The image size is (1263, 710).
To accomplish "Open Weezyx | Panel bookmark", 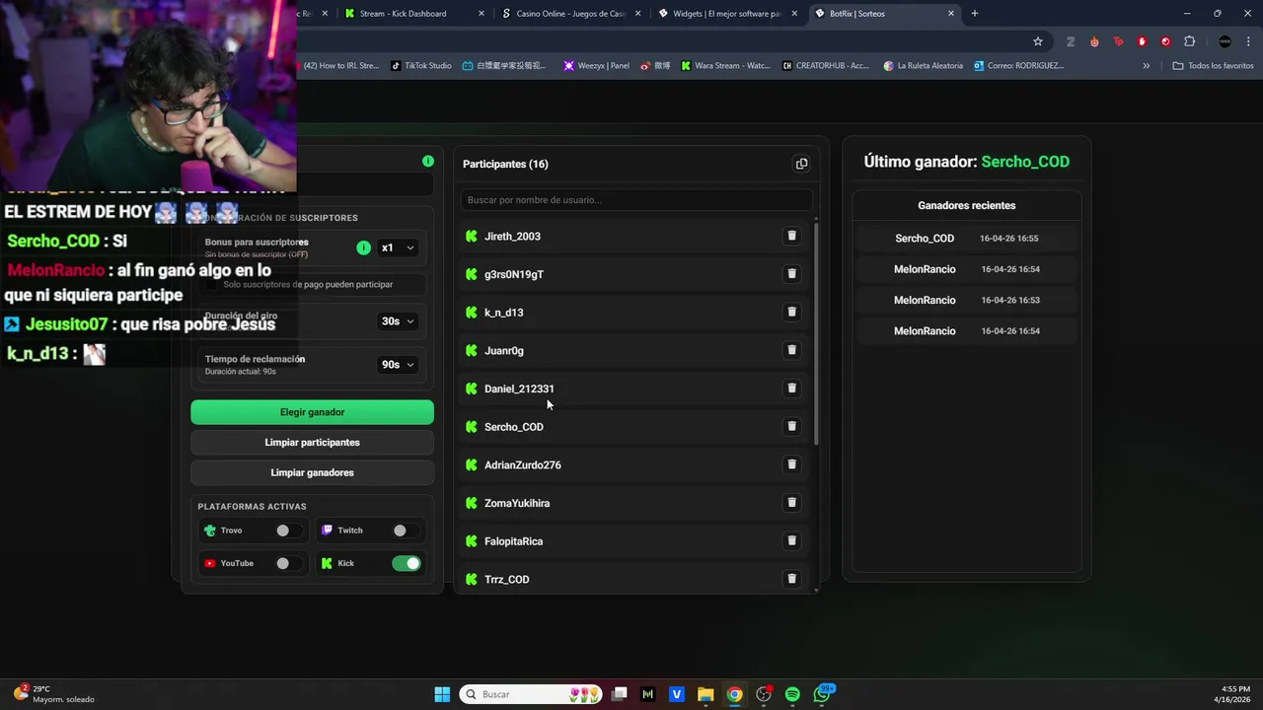I will [x=597, y=66].
